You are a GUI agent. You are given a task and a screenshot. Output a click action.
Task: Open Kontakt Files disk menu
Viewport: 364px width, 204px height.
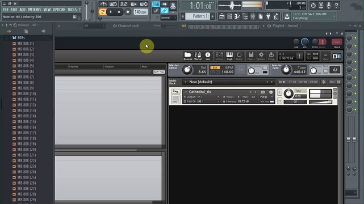click(251, 56)
